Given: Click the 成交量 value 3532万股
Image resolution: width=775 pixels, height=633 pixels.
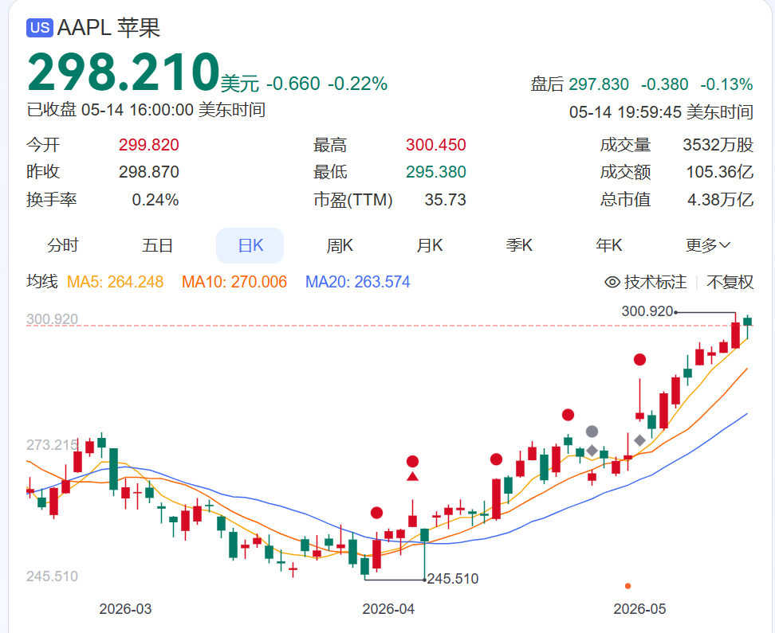Looking at the screenshot, I should point(718,145).
